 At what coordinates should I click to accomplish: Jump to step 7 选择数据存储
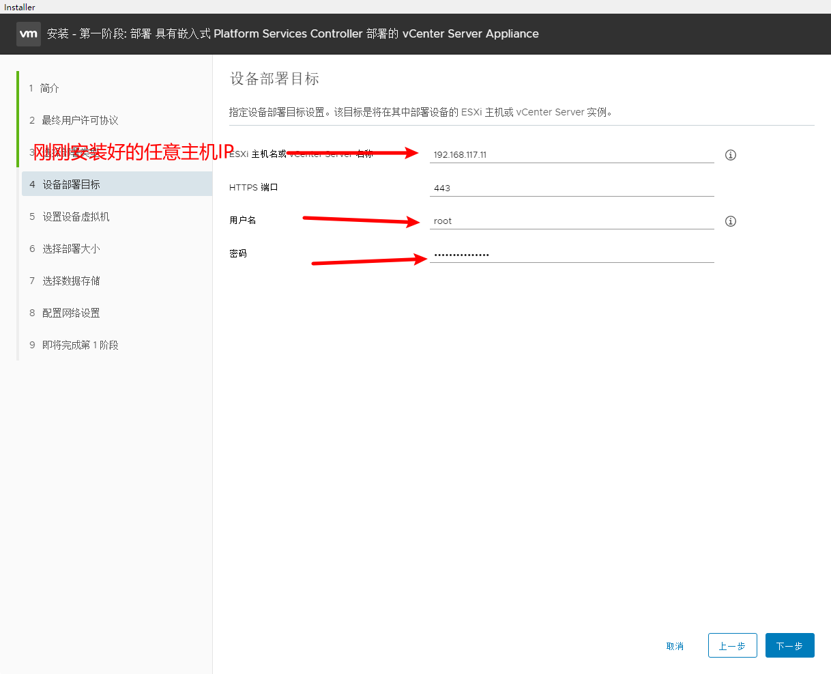point(71,281)
